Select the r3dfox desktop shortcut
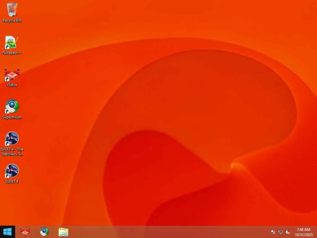Image resolution: width=317 pixels, height=238 pixels. pyautogui.click(x=12, y=77)
